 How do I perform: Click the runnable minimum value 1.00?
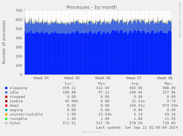coord(105,119)
